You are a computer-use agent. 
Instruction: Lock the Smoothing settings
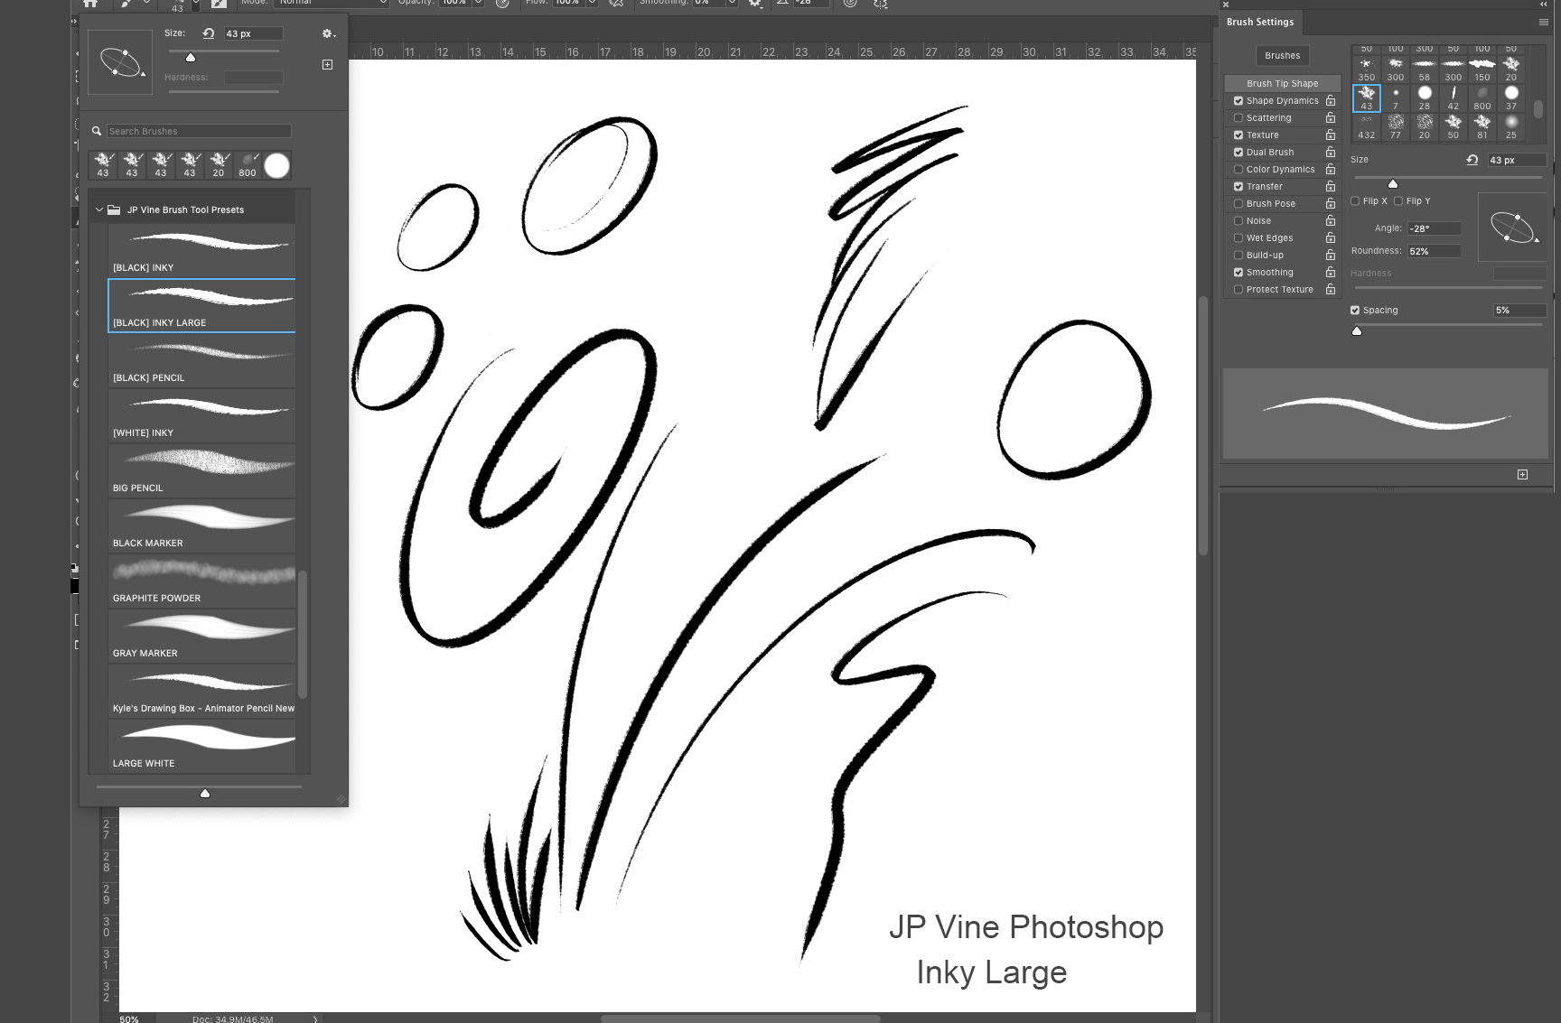[x=1331, y=272]
